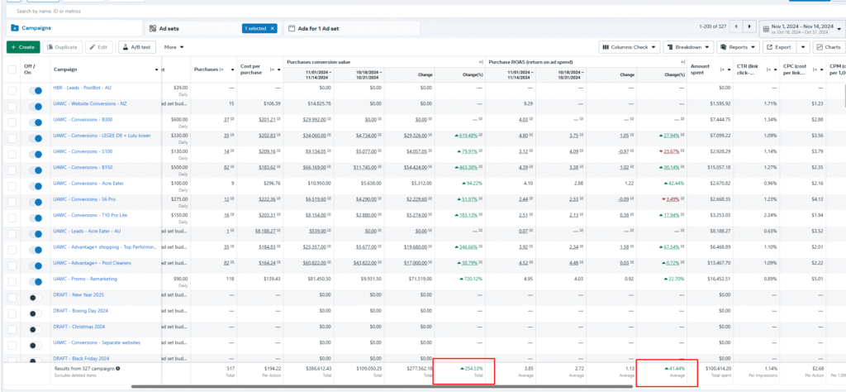Open the A/B test tool

[x=136, y=47]
